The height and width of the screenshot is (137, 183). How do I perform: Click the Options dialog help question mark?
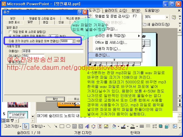point(80,12)
